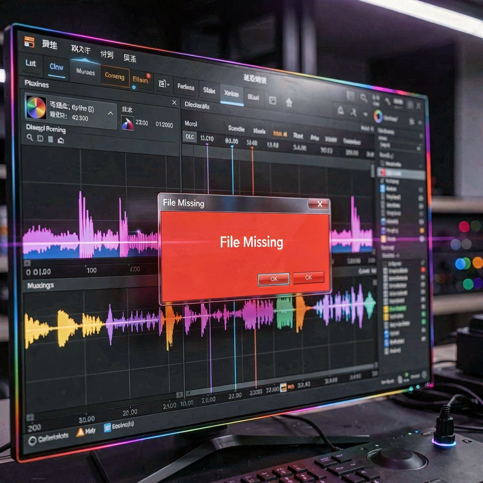Open the color wheel icon atop the right panel
Image resolution: width=483 pixels, height=483 pixels.
point(379,115)
